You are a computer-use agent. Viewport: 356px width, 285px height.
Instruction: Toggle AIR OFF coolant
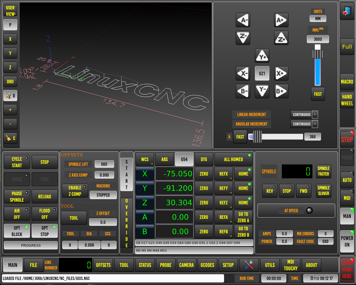point(17,214)
